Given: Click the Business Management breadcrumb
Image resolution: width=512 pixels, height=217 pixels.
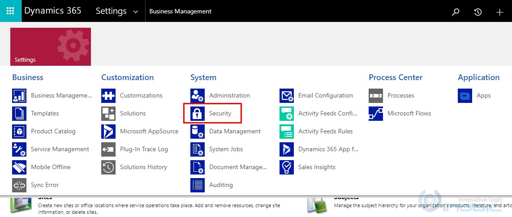Looking at the screenshot, I should pyautogui.click(x=180, y=12).
